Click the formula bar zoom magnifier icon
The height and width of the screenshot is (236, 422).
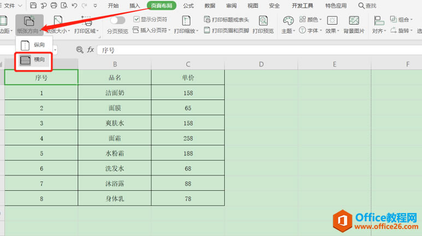(x=80, y=50)
